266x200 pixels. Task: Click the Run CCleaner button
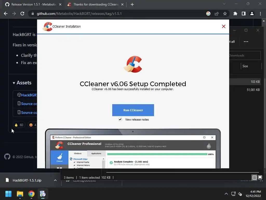133,110
